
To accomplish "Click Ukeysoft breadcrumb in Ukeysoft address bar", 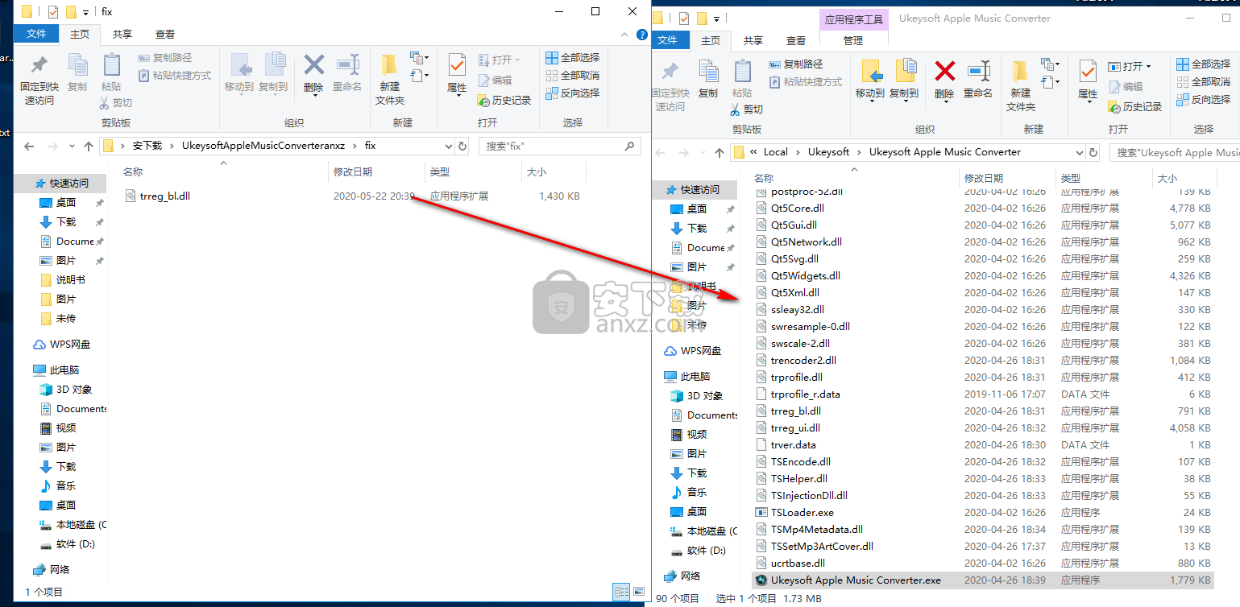I will click(x=829, y=152).
